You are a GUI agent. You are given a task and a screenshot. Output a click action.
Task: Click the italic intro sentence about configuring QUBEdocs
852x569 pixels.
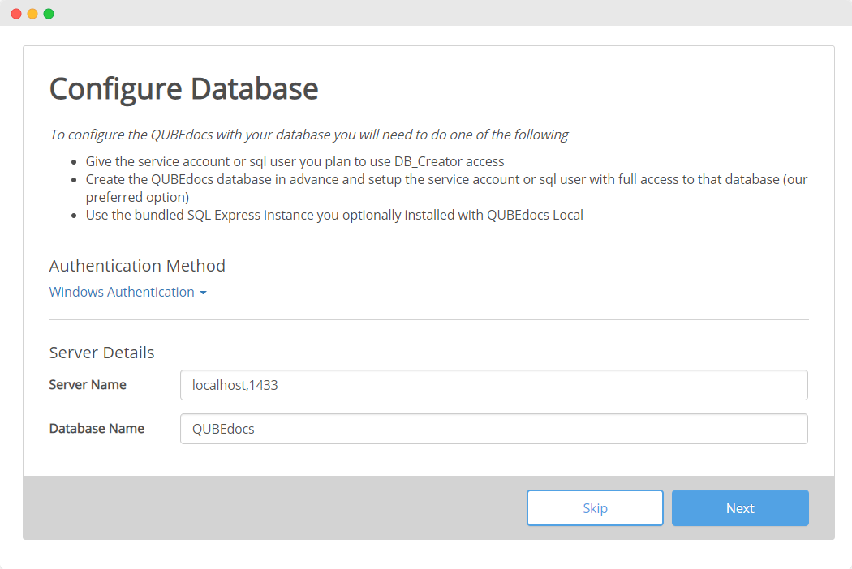(x=308, y=135)
